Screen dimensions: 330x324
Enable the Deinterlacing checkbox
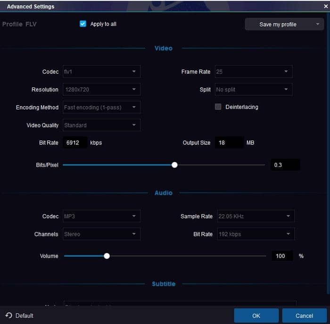pos(218,107)
